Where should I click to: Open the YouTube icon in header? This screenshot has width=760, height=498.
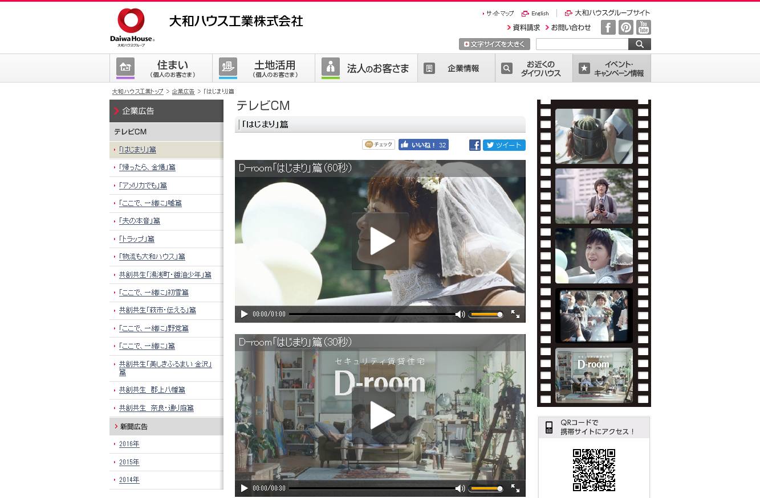[644, 27]
